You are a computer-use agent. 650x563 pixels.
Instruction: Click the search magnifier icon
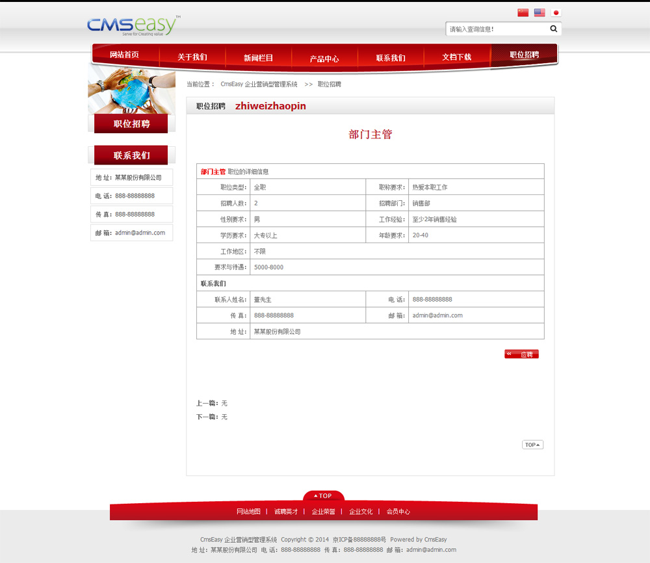coord(553,29)
